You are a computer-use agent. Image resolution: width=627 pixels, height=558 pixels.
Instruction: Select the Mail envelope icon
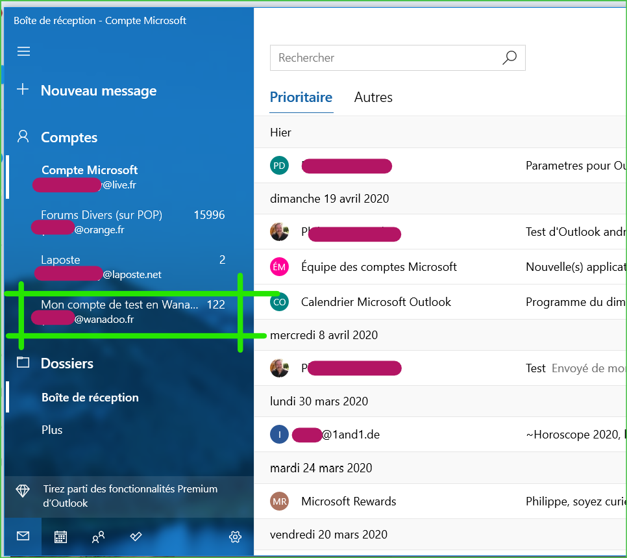tap(23, 537)
